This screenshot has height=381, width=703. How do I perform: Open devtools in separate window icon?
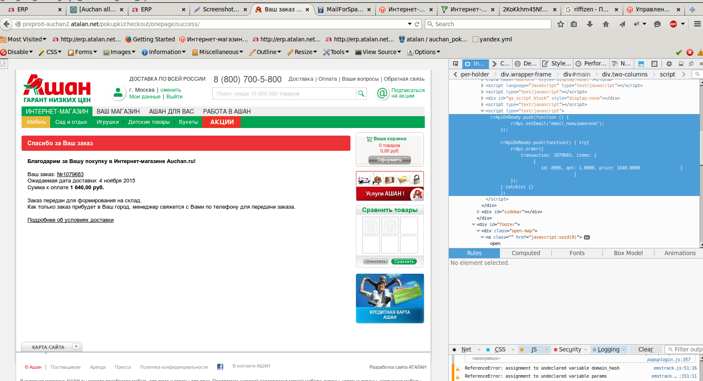pyautogui.click(x=691, y=64)
